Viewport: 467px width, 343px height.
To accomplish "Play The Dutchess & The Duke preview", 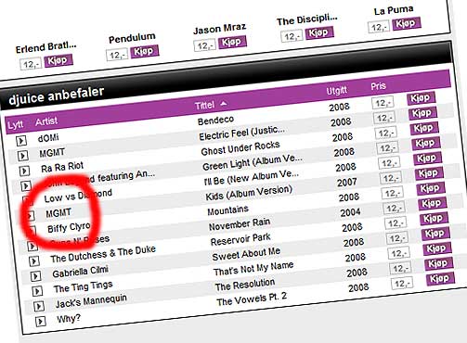I will tap(34, 261).
